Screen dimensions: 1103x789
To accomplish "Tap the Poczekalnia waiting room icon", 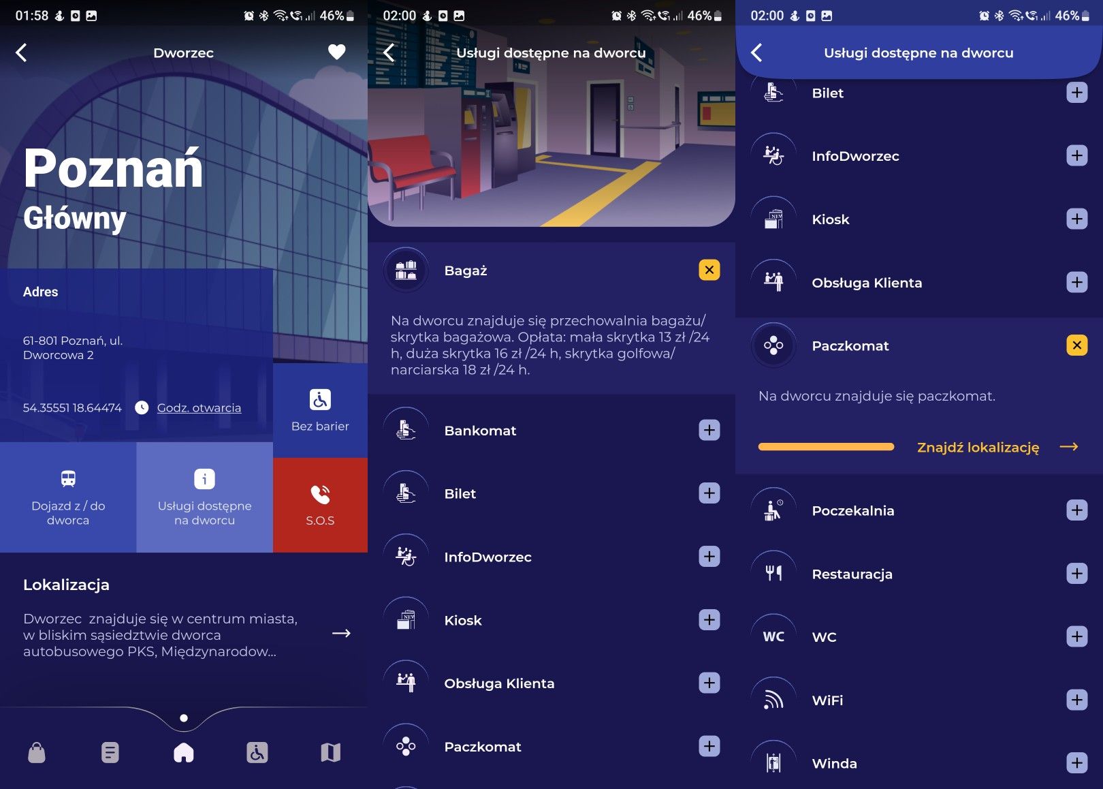I will click(773, 510).
